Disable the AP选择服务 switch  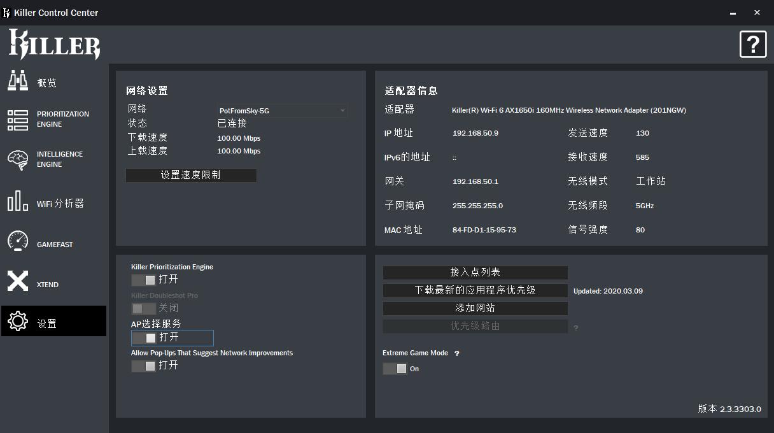144,337
